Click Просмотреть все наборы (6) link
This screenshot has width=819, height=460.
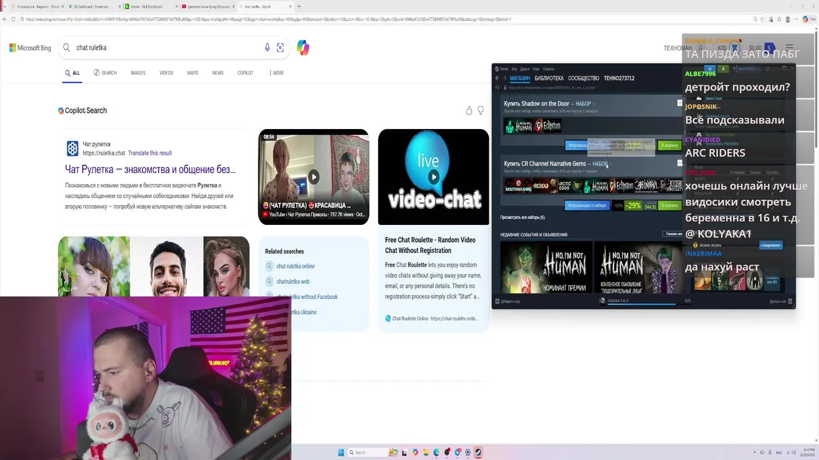[523, 218]
